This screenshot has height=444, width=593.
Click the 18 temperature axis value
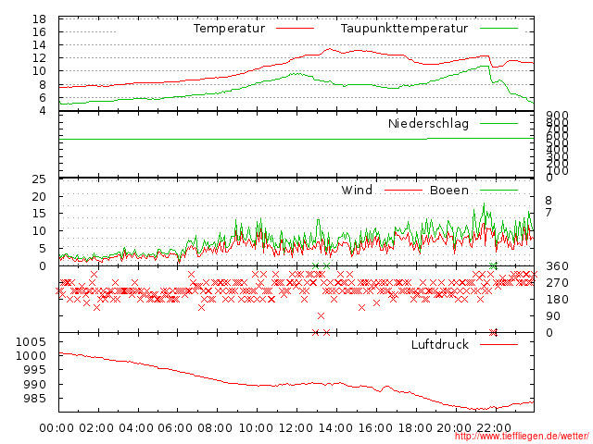[x=39, y=19]
